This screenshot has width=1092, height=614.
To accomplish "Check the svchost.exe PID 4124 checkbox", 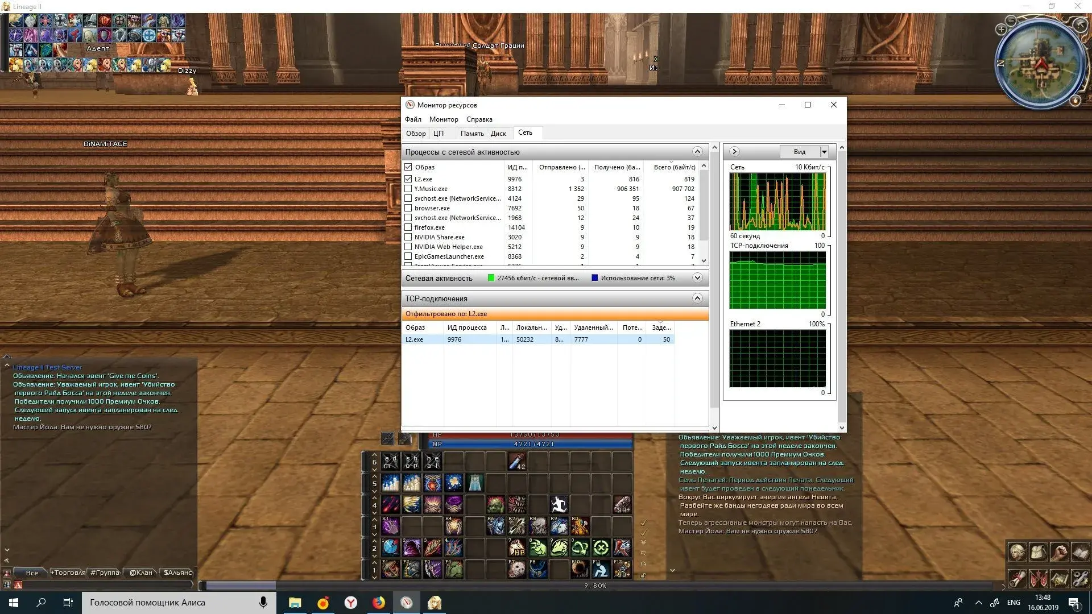I will coord(408,198).
